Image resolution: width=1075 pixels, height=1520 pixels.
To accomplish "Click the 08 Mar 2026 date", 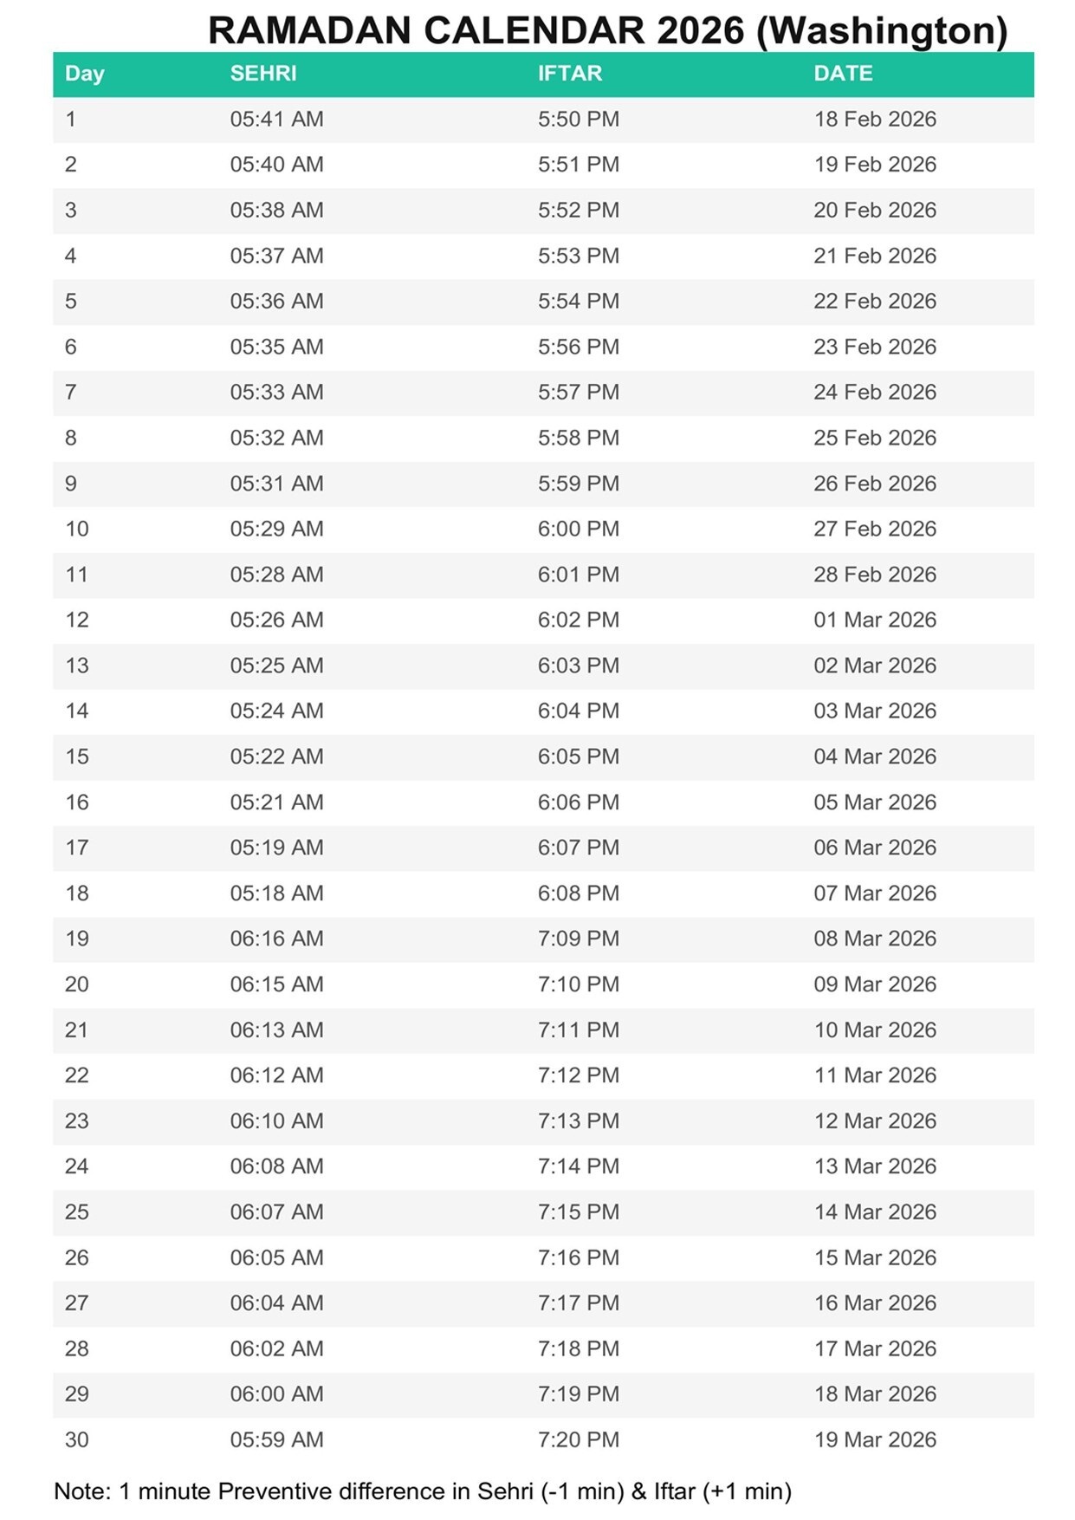I will (x=874, y=939).
